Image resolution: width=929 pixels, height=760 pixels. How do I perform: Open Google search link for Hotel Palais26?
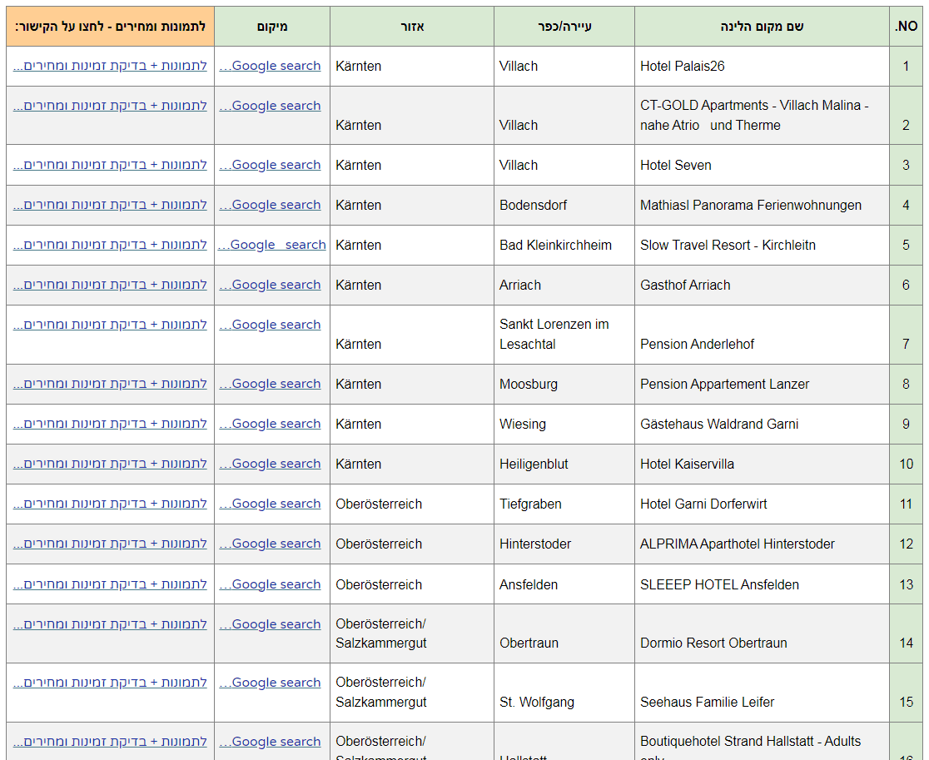tap(271, 66)
